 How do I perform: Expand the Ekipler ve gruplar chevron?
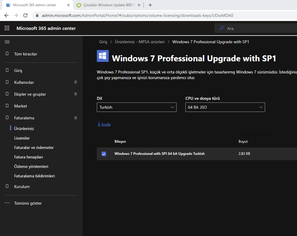pos(76,94)
